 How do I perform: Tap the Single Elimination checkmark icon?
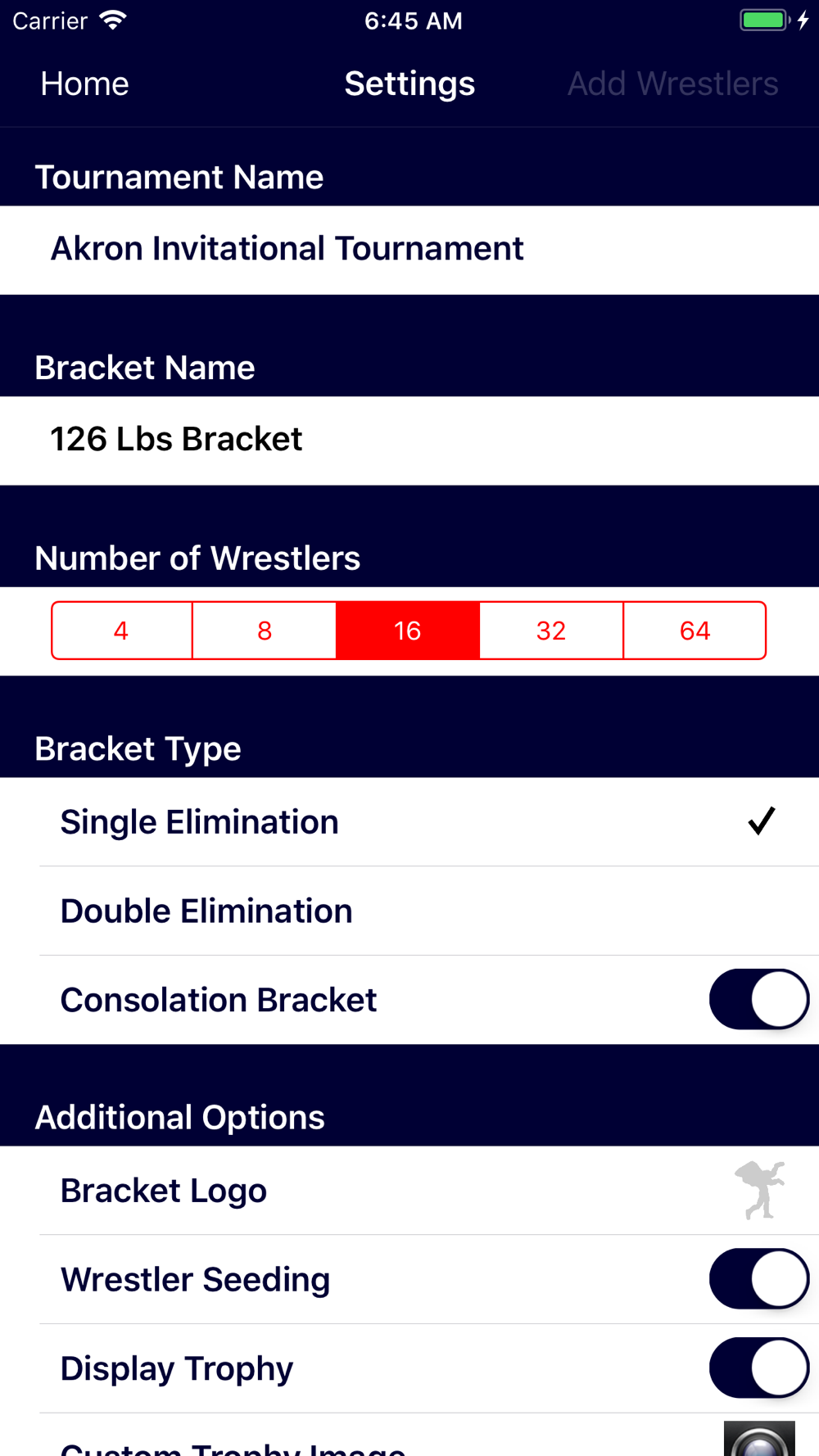(762, 821)
